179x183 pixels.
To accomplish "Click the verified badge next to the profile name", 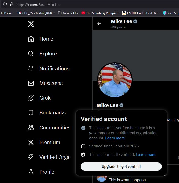I will pos(121,105).
